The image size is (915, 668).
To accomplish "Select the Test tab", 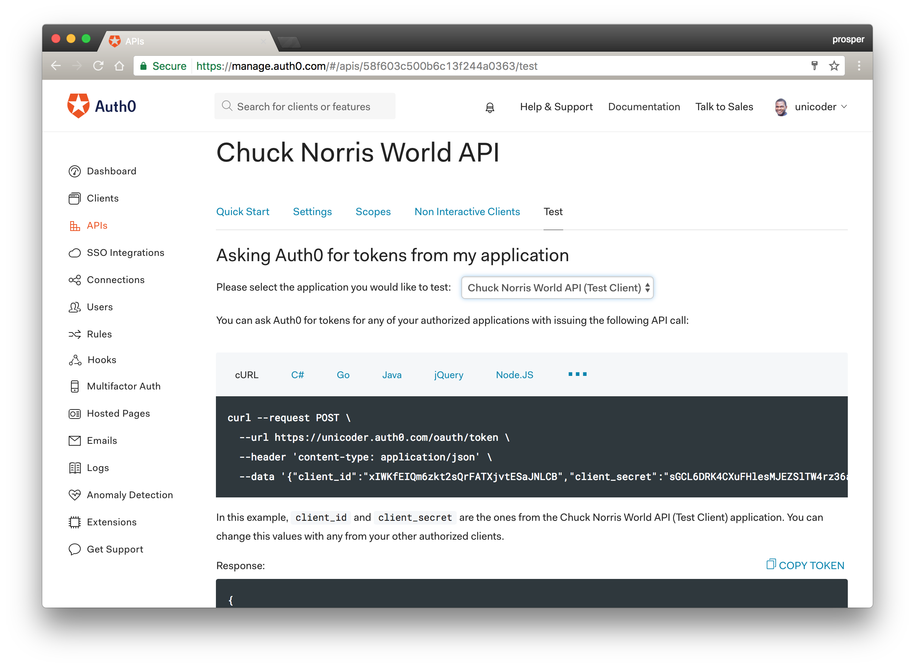I will click(x=553, y=212).
